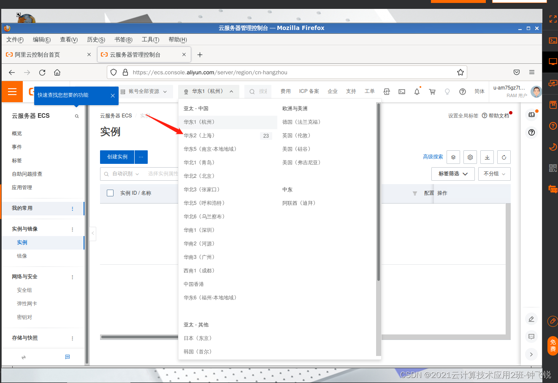Click the API developer icon in top bar
This screenshot has width=558, height=383.
coord(387,92)
